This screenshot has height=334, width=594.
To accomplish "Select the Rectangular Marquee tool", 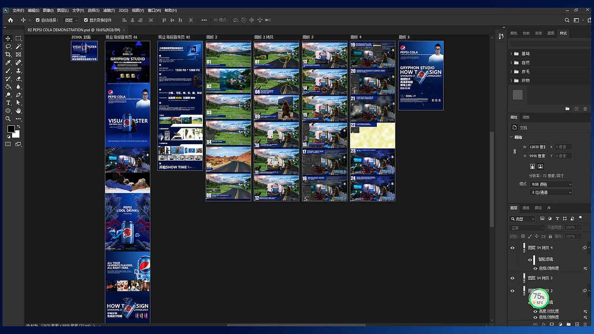I will tap(19, 39).
